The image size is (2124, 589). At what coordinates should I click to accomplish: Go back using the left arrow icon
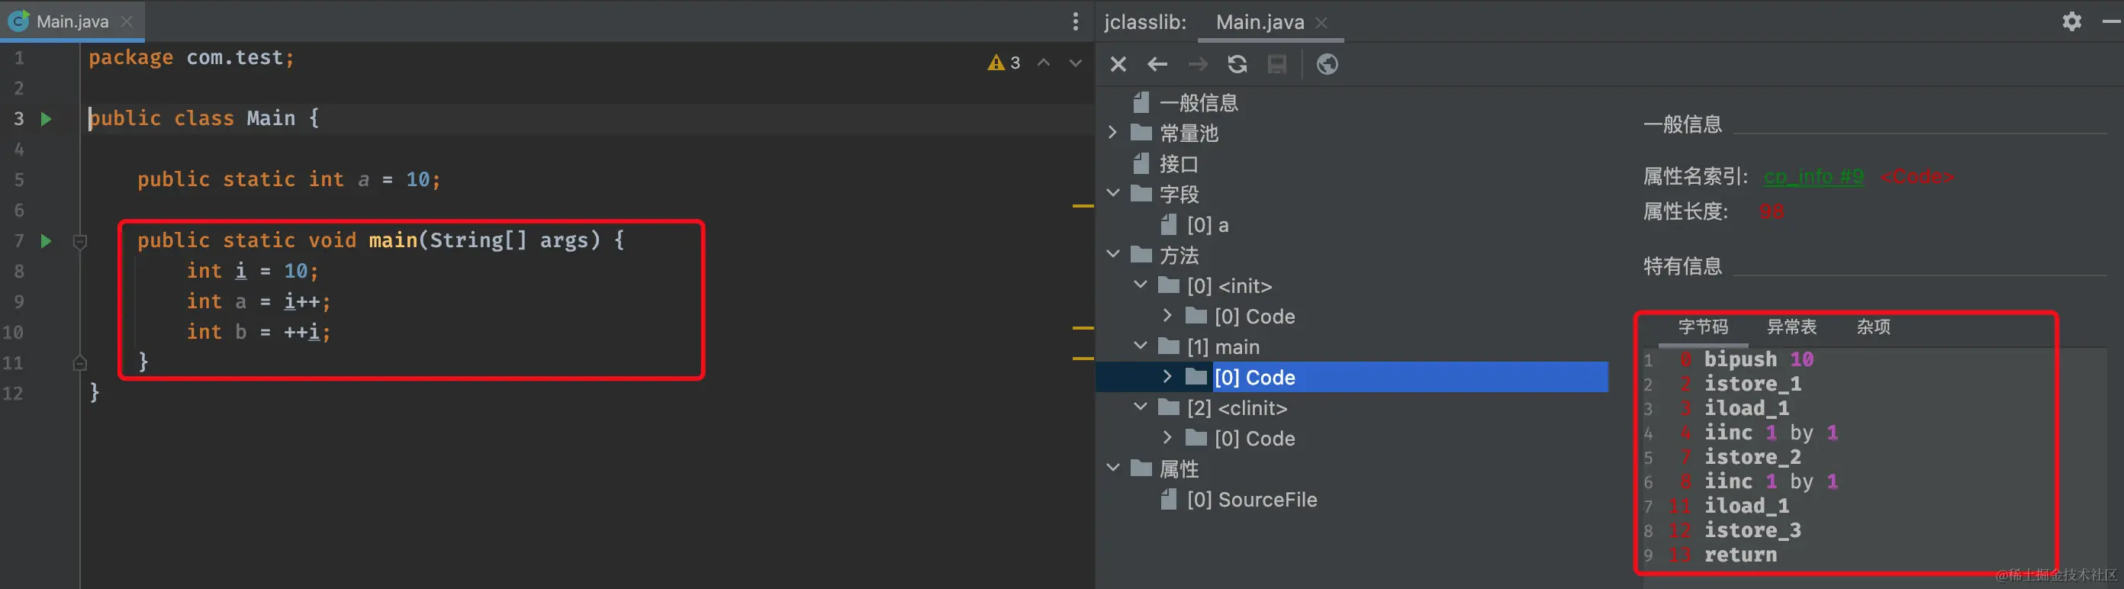1157,64
